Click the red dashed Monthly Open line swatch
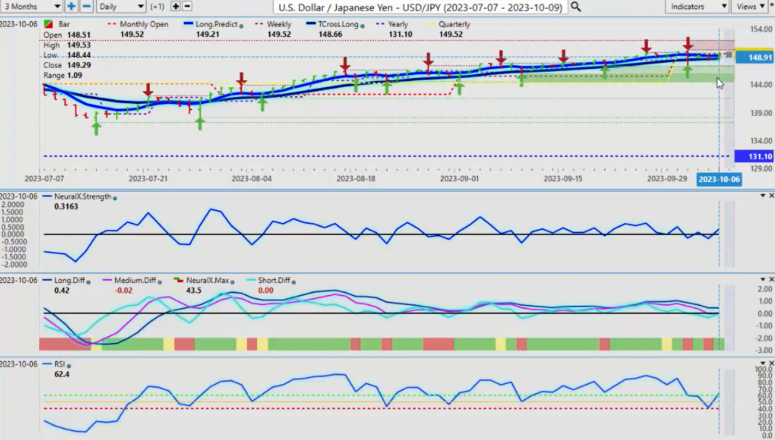Screen dimensions: 775x440 [113, 25]
